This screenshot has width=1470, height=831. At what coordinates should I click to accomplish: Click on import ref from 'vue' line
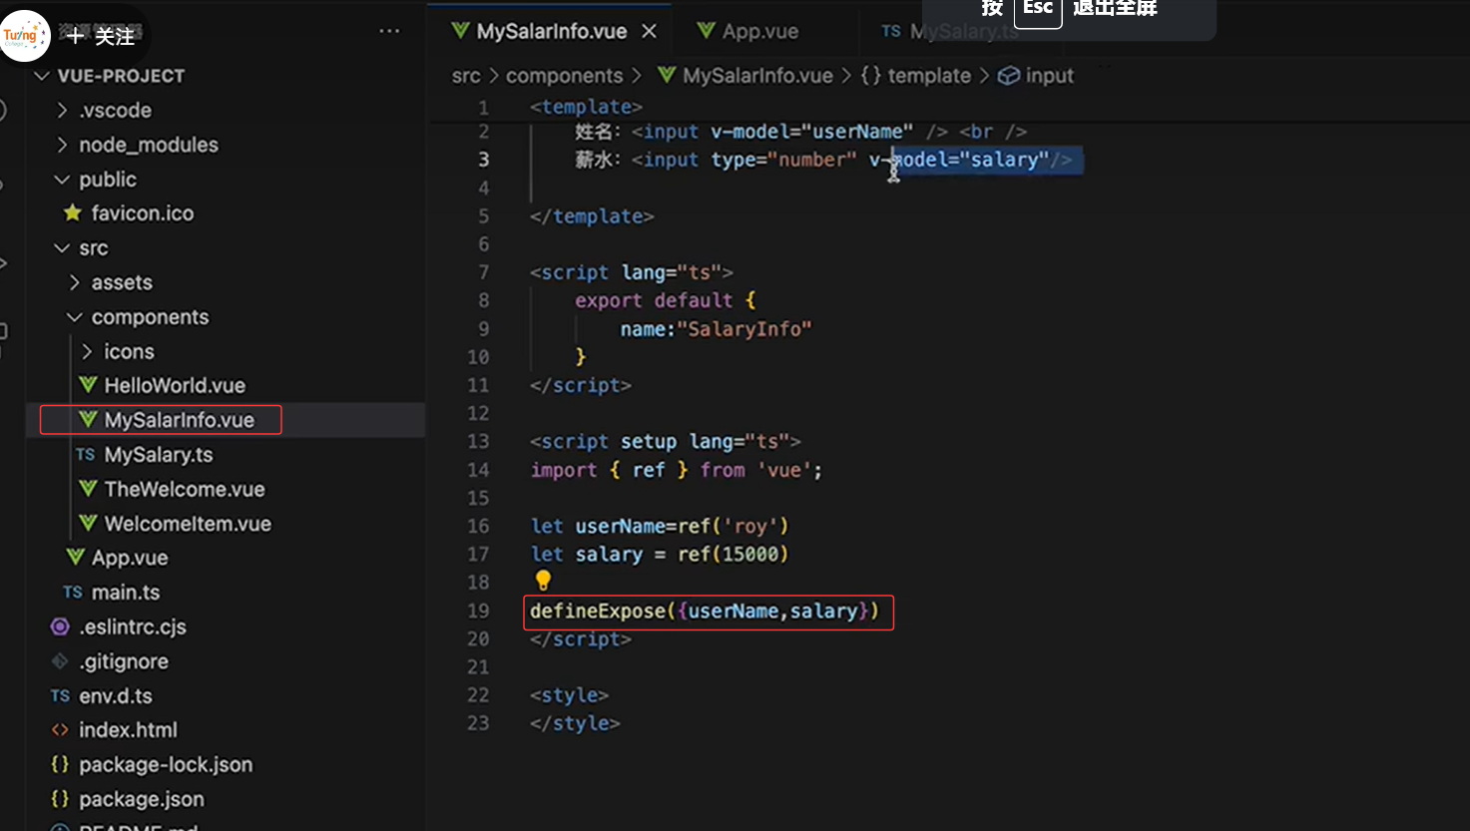point(677,470)
